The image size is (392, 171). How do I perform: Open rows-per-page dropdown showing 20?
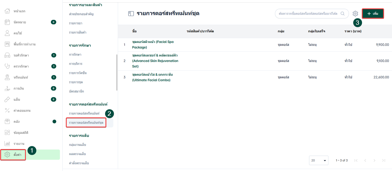pyautogui.click(x=319, y=160)
